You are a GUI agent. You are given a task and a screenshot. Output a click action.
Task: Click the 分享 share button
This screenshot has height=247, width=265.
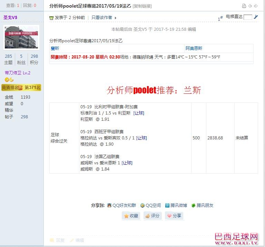pyautogui.click(x=174, y=216)
